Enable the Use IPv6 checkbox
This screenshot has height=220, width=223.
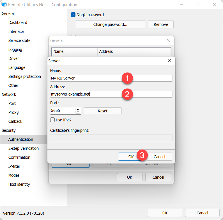pos(52,120)
